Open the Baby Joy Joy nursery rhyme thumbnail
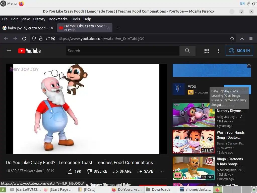The image size is (257, 193). pos(194,115)
